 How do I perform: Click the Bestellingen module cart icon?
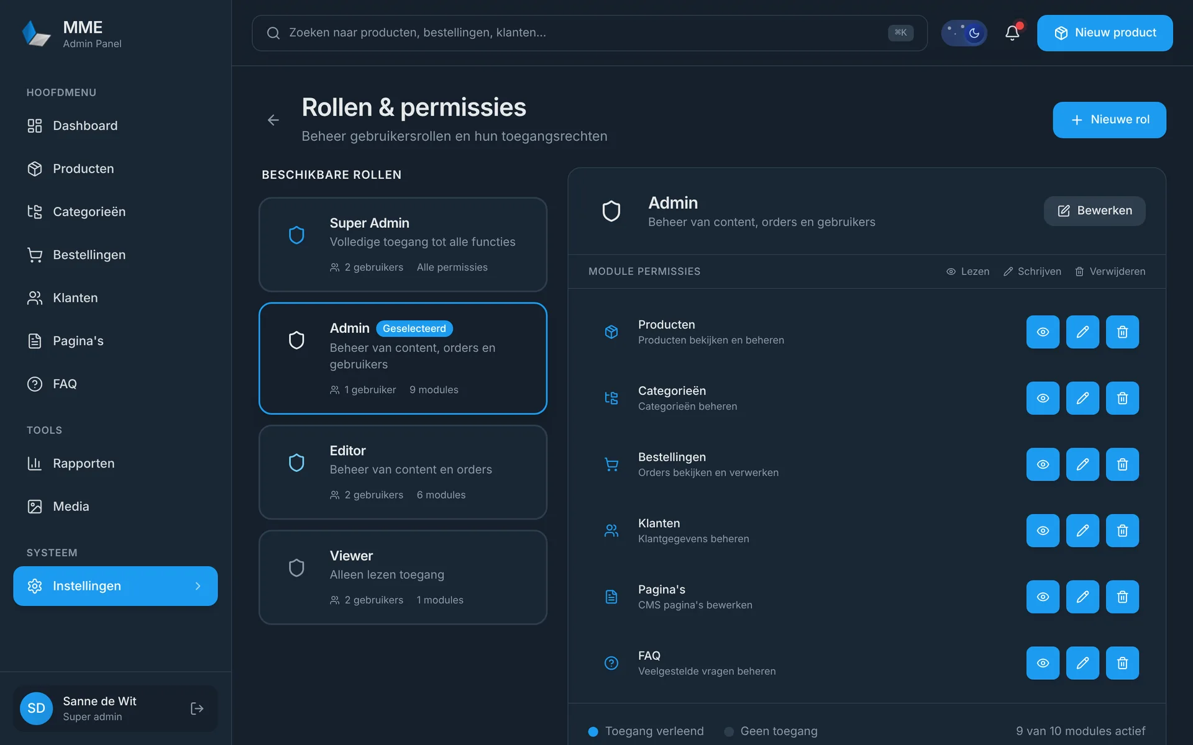[611, 464]
